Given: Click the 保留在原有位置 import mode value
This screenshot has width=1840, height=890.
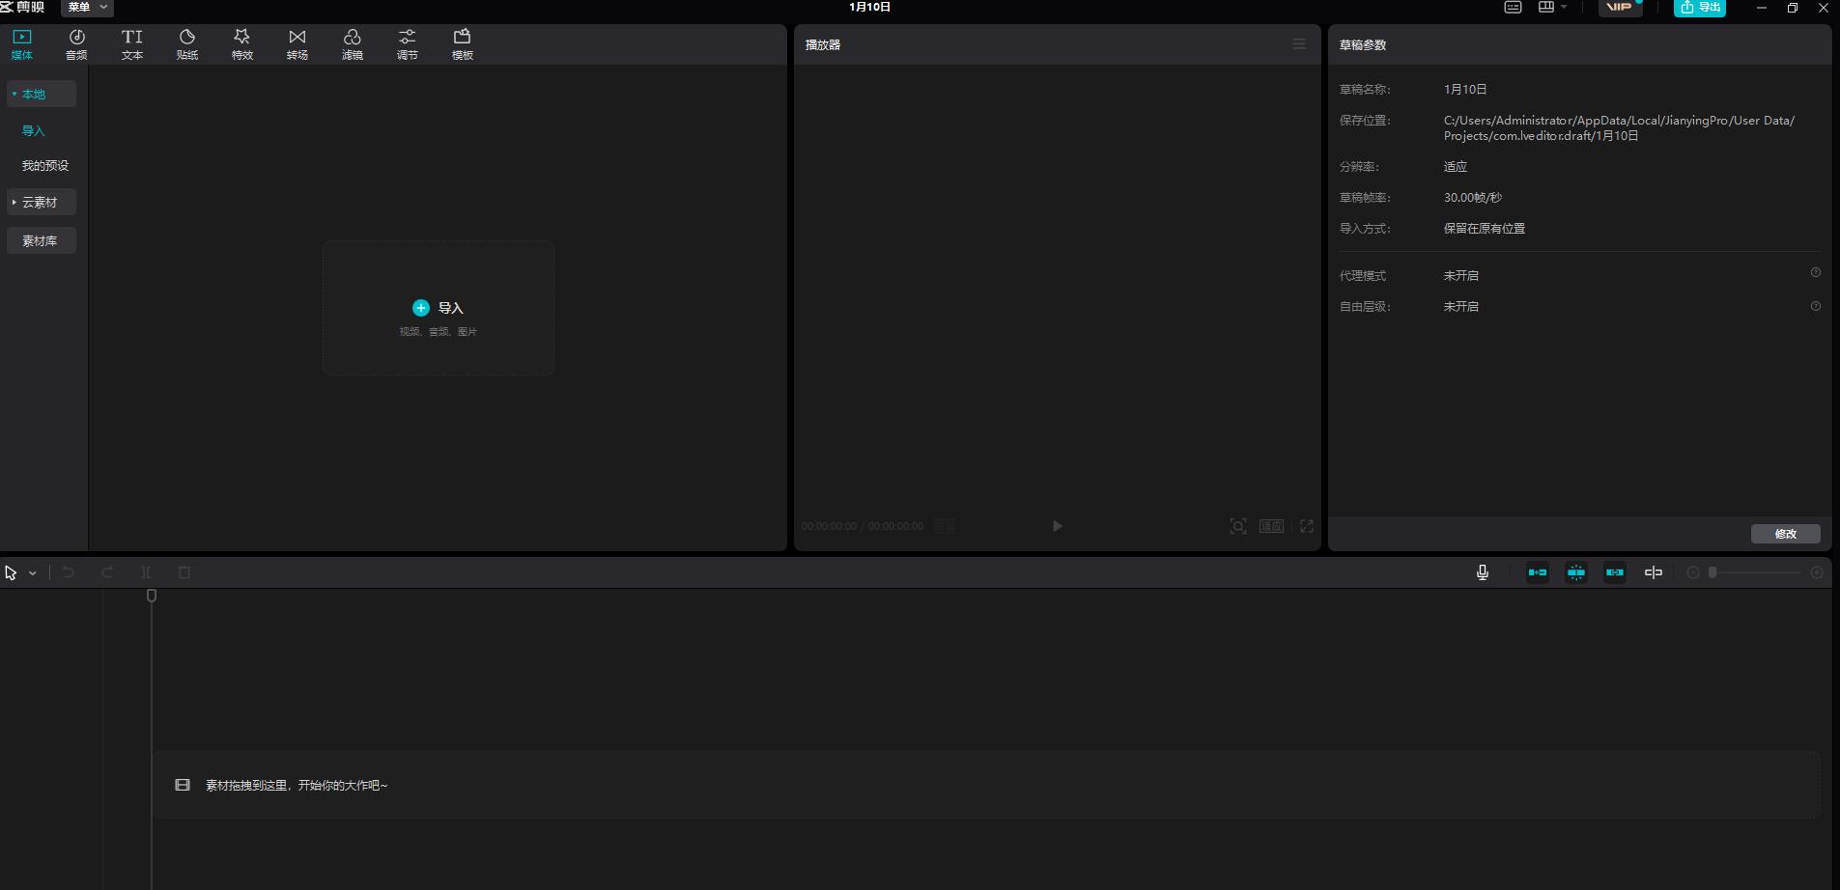Looking at the screenshot, I should [x=1485, y=228].
